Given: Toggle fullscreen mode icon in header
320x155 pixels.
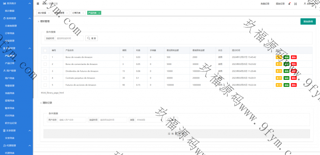Looking at the screenshot, I should [x=296, y=4].
